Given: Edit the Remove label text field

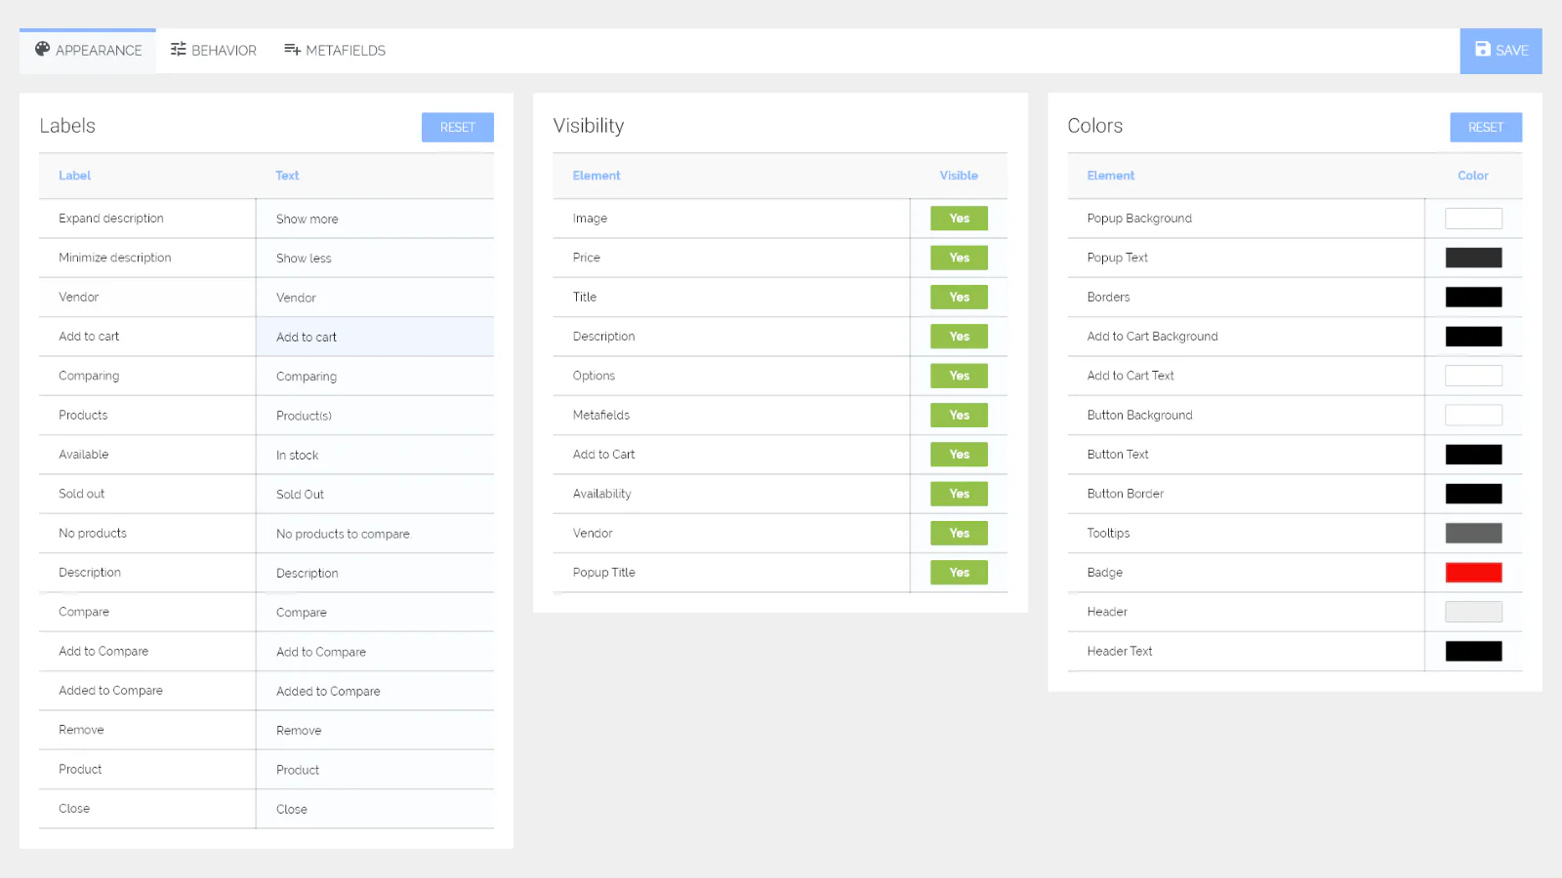Looking at the screenshot, I should (x=375, y=730).
